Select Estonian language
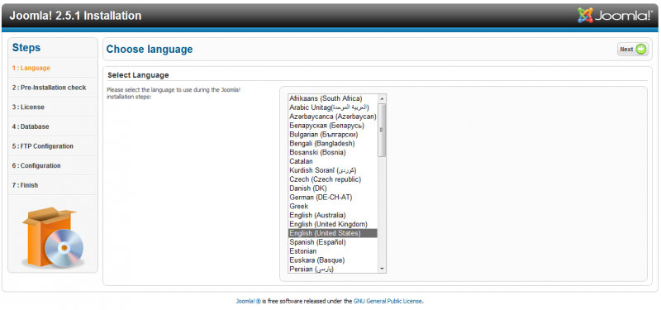661x310 pixels. point(333,251)
